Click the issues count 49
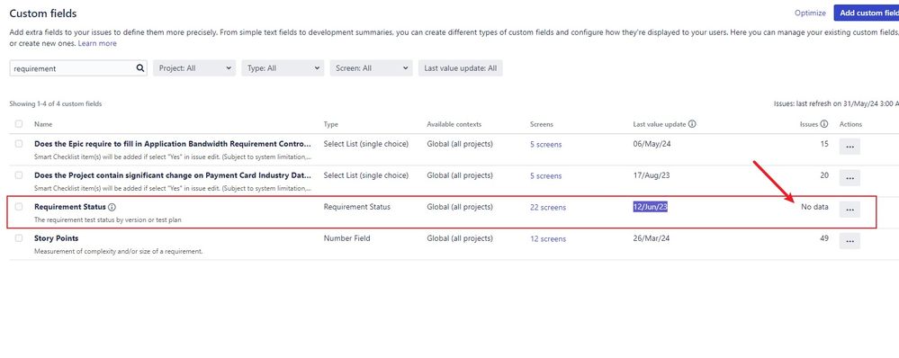 [824, 238]
